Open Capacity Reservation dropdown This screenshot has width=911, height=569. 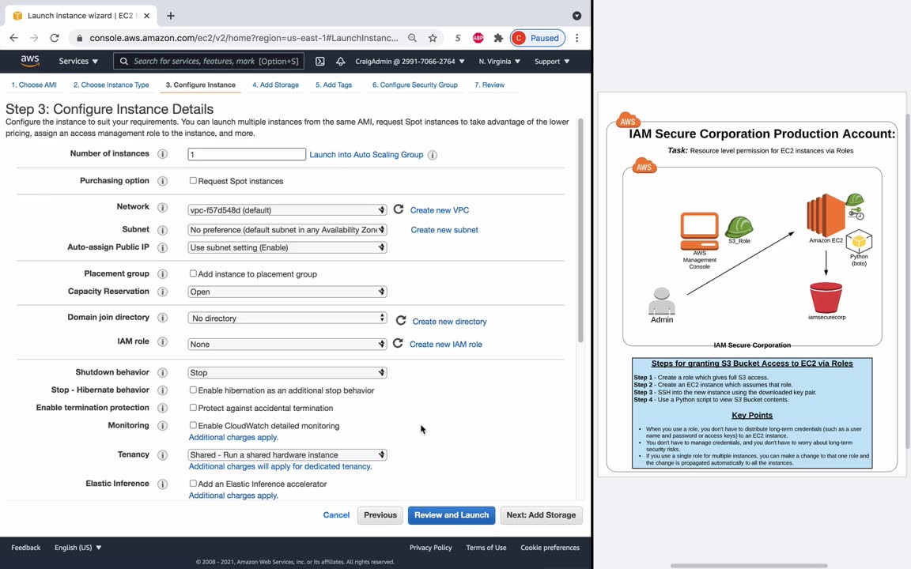coord(287,292)
